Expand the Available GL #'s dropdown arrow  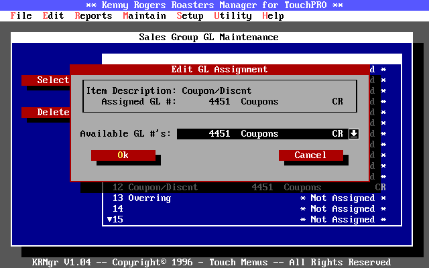pos(354,134)
